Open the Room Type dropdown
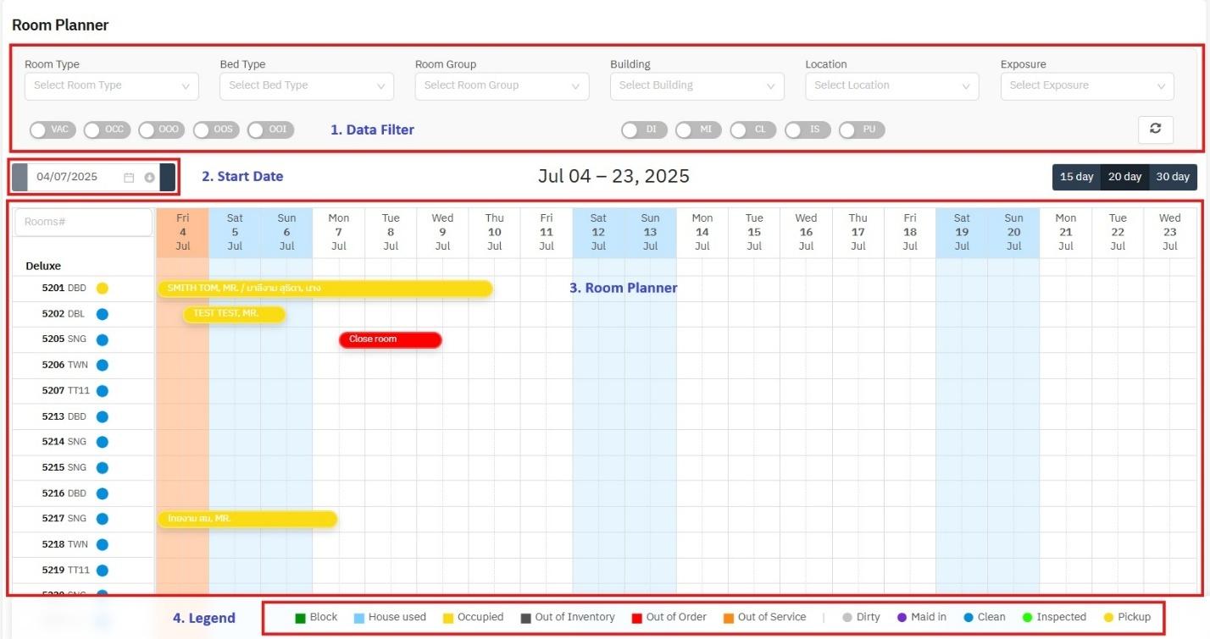 pyautogui.click(x=112, y=85)
